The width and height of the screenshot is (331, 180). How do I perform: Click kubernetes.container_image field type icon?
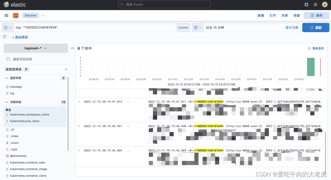tap(7, 169)
